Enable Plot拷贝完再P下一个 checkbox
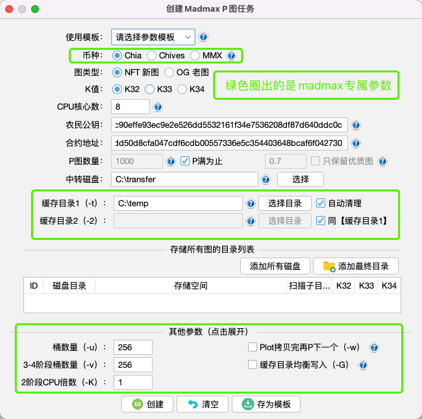 [x=253, y=348]
